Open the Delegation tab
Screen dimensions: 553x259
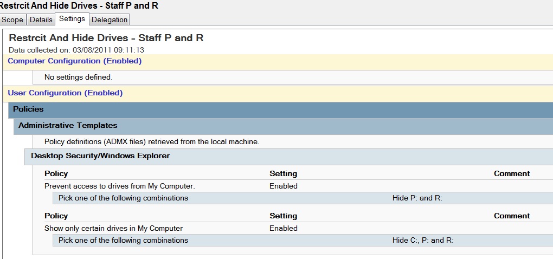tap(110, 20)
